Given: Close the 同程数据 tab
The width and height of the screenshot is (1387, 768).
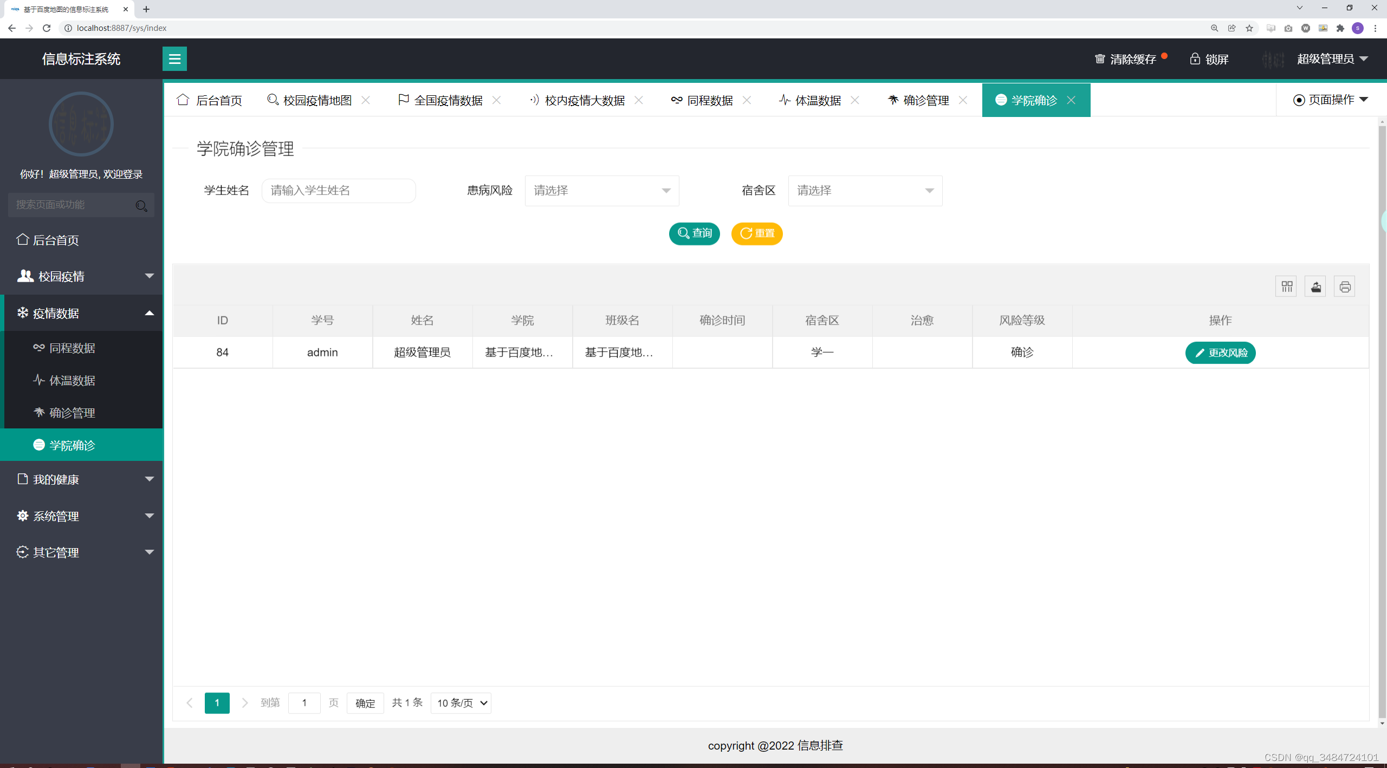Looking at the screenshot, I should pyautogui.click(x=747, y=100).
